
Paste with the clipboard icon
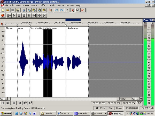point(34,10)
